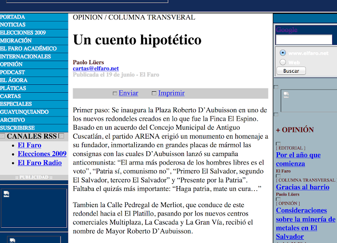Click the Enviar link

(x=128, y=93)
